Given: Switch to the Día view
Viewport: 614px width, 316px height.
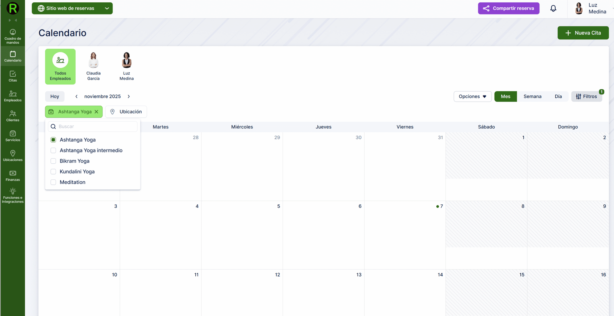Looking at the screenshot, I should pos(558,97).
